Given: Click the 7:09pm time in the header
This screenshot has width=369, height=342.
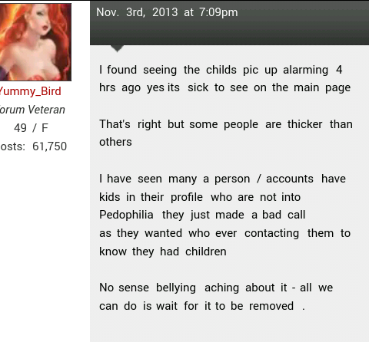Looking at the screenshot, I should (218, 12).
